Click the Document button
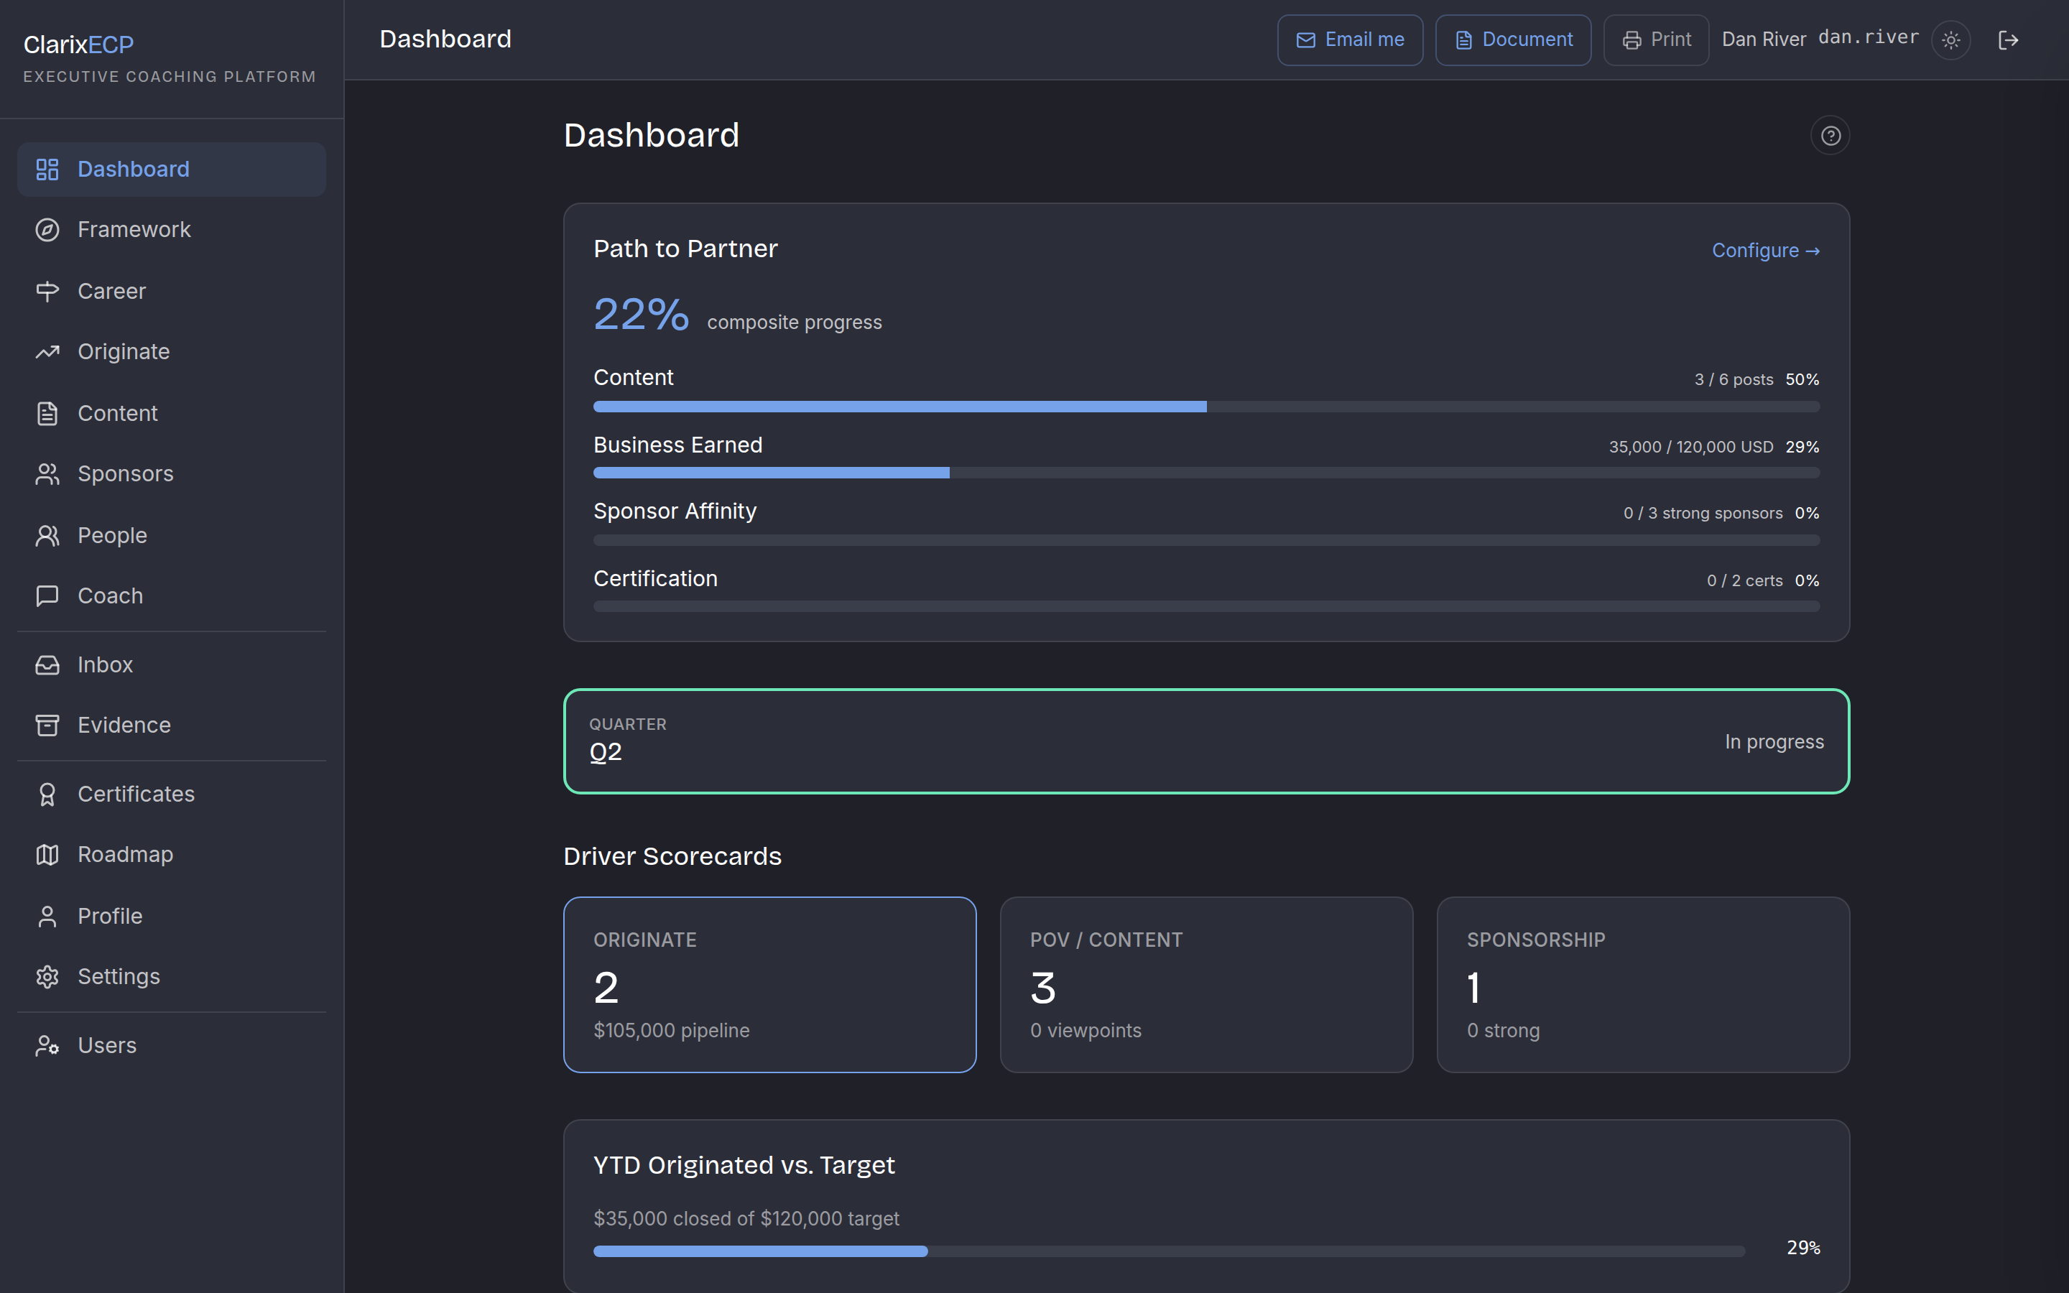This screenshot has height=1293, width=2069. pos(1513,40)
